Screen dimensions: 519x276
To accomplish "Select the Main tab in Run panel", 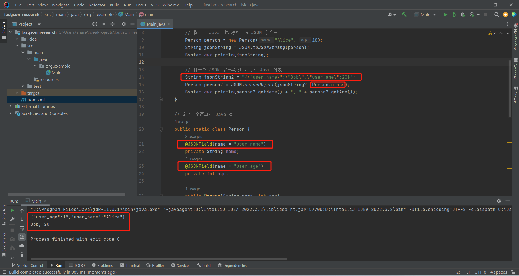I will coord(36,201).
